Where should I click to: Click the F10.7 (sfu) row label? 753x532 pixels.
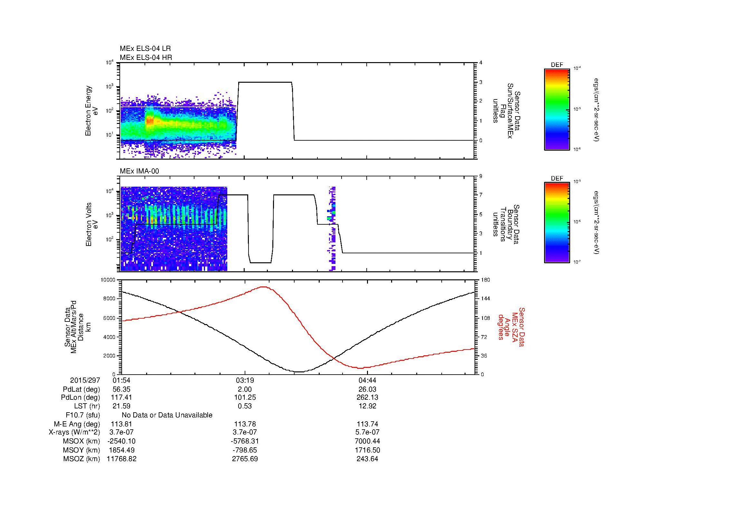click(x=83, y=415)
